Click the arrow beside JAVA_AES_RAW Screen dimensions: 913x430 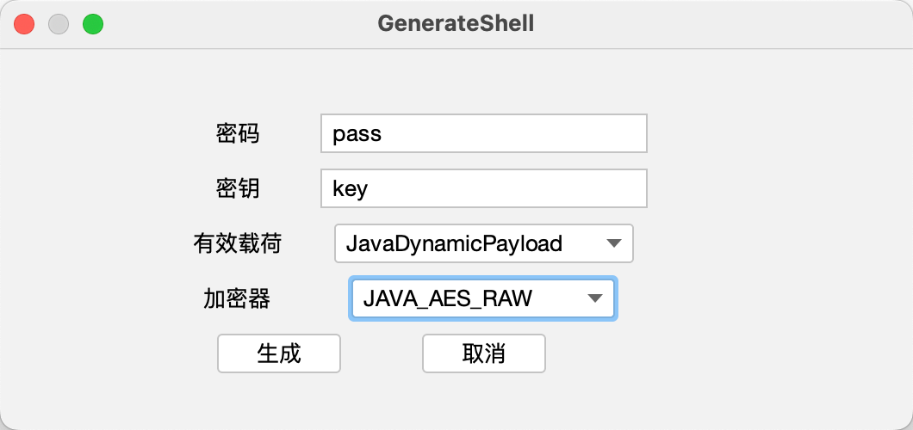pyautogui.click(x=594, y=298)
